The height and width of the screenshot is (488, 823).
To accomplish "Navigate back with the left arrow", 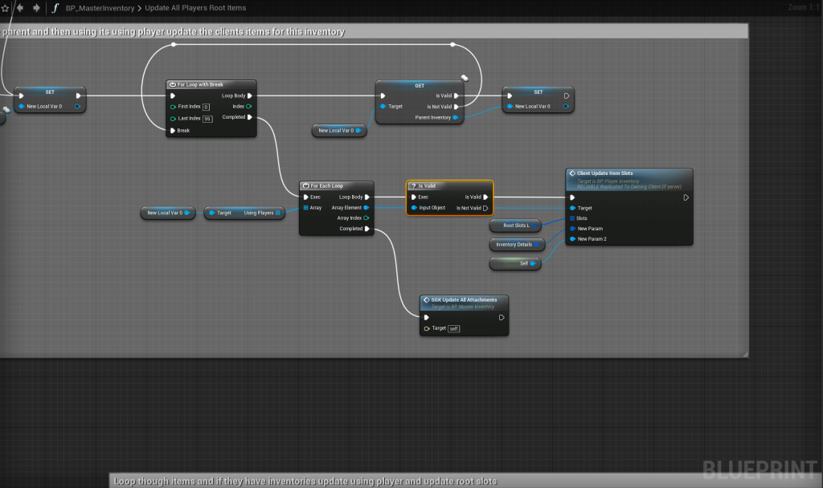I will point(20,8).
